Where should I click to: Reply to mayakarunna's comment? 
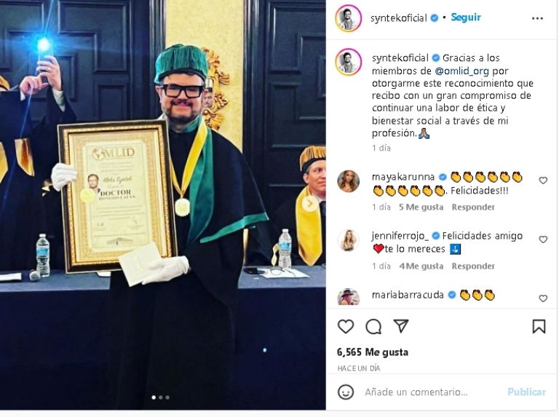[472, 207]
